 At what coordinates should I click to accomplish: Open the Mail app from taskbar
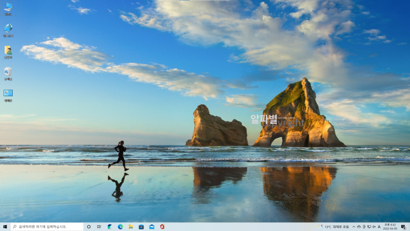click(x=152, y=227)
